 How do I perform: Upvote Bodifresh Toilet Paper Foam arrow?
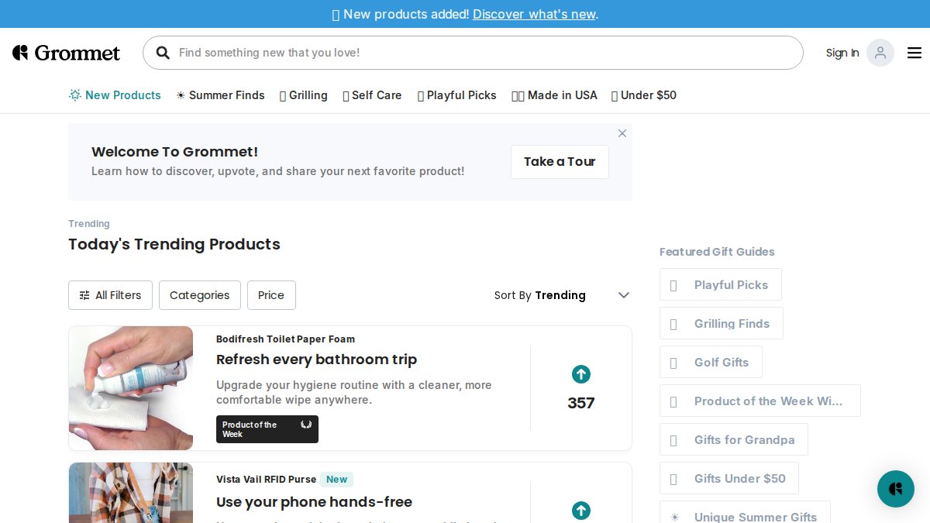pyautogui.click(x=581, y=374)
